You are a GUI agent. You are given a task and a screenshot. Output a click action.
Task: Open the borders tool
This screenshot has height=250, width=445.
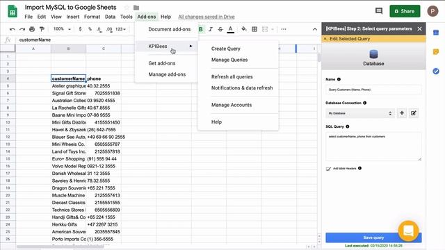pos(254,29)
